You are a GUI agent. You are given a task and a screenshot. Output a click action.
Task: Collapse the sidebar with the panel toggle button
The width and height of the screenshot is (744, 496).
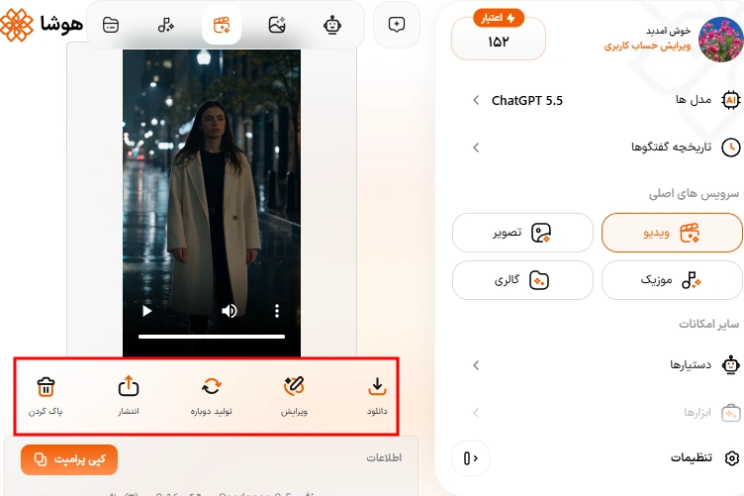point(471,458)
